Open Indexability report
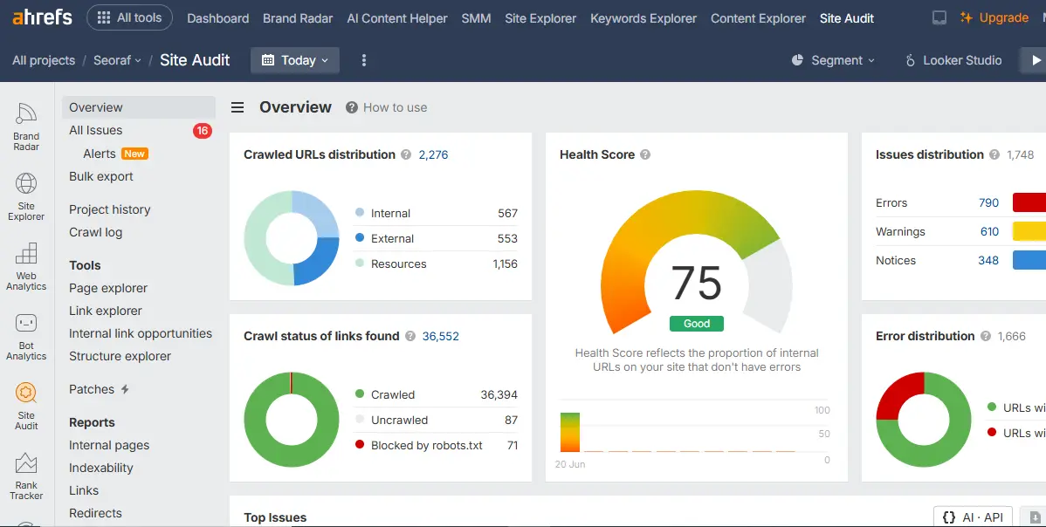This screenshot has width=1046, height=527. click(100, 468)
